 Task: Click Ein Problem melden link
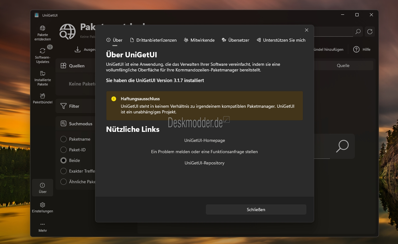tap(204, 152)
